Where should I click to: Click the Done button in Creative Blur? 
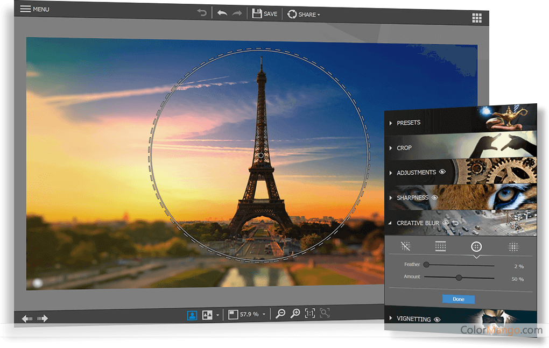[458, 299]
